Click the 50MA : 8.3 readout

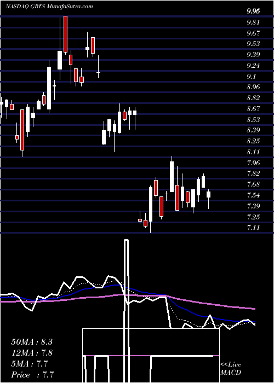[32, 342]
